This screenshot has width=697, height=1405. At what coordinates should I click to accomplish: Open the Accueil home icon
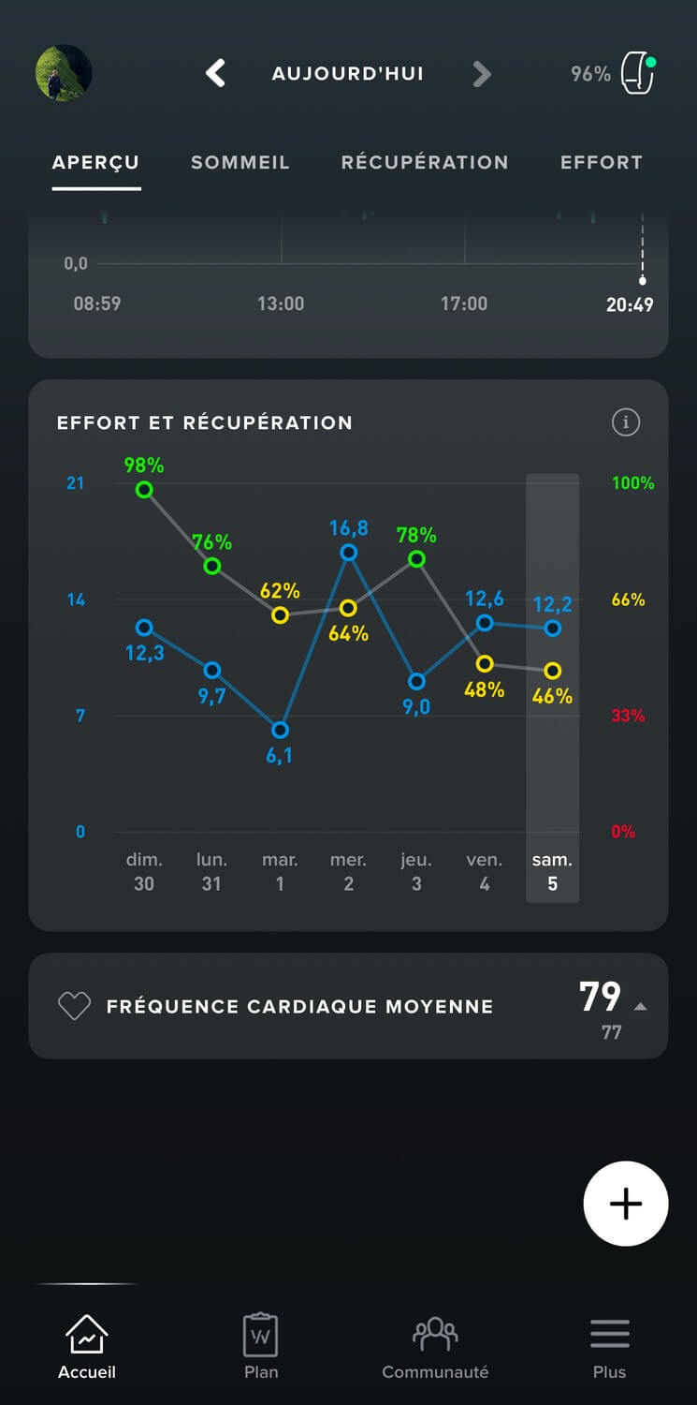point(86,1334)
